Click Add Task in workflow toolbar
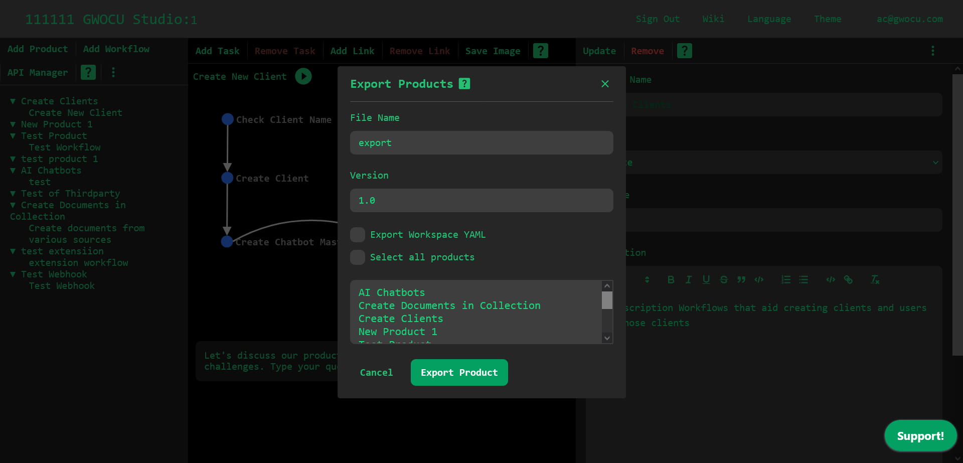 click(217, 51)
